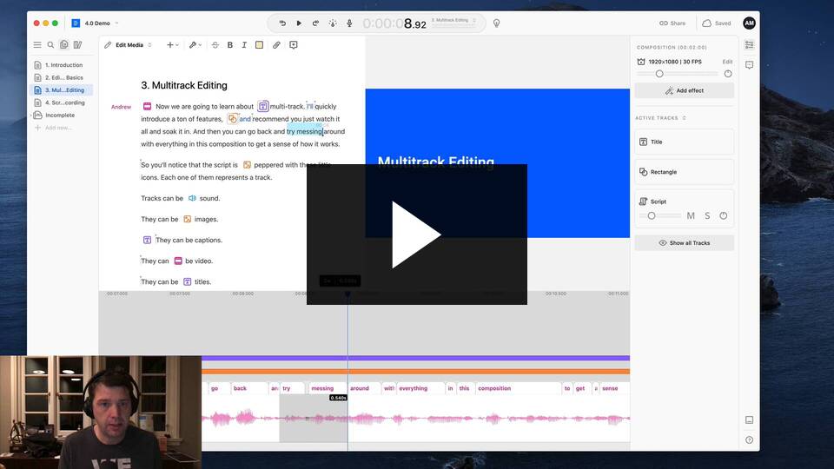Click the Script track volume slider handle

652,215
